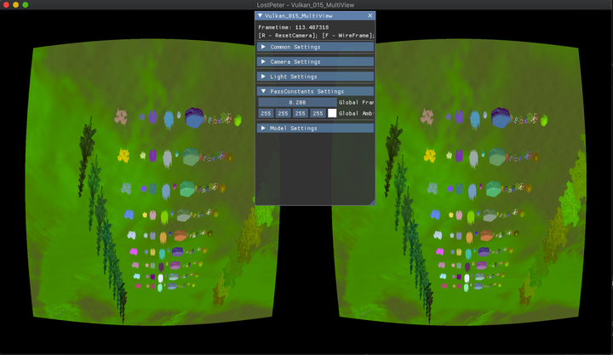Expand the Camera Settings section
613x355 pixels.
pyautogui.click(x=315, y=62)
